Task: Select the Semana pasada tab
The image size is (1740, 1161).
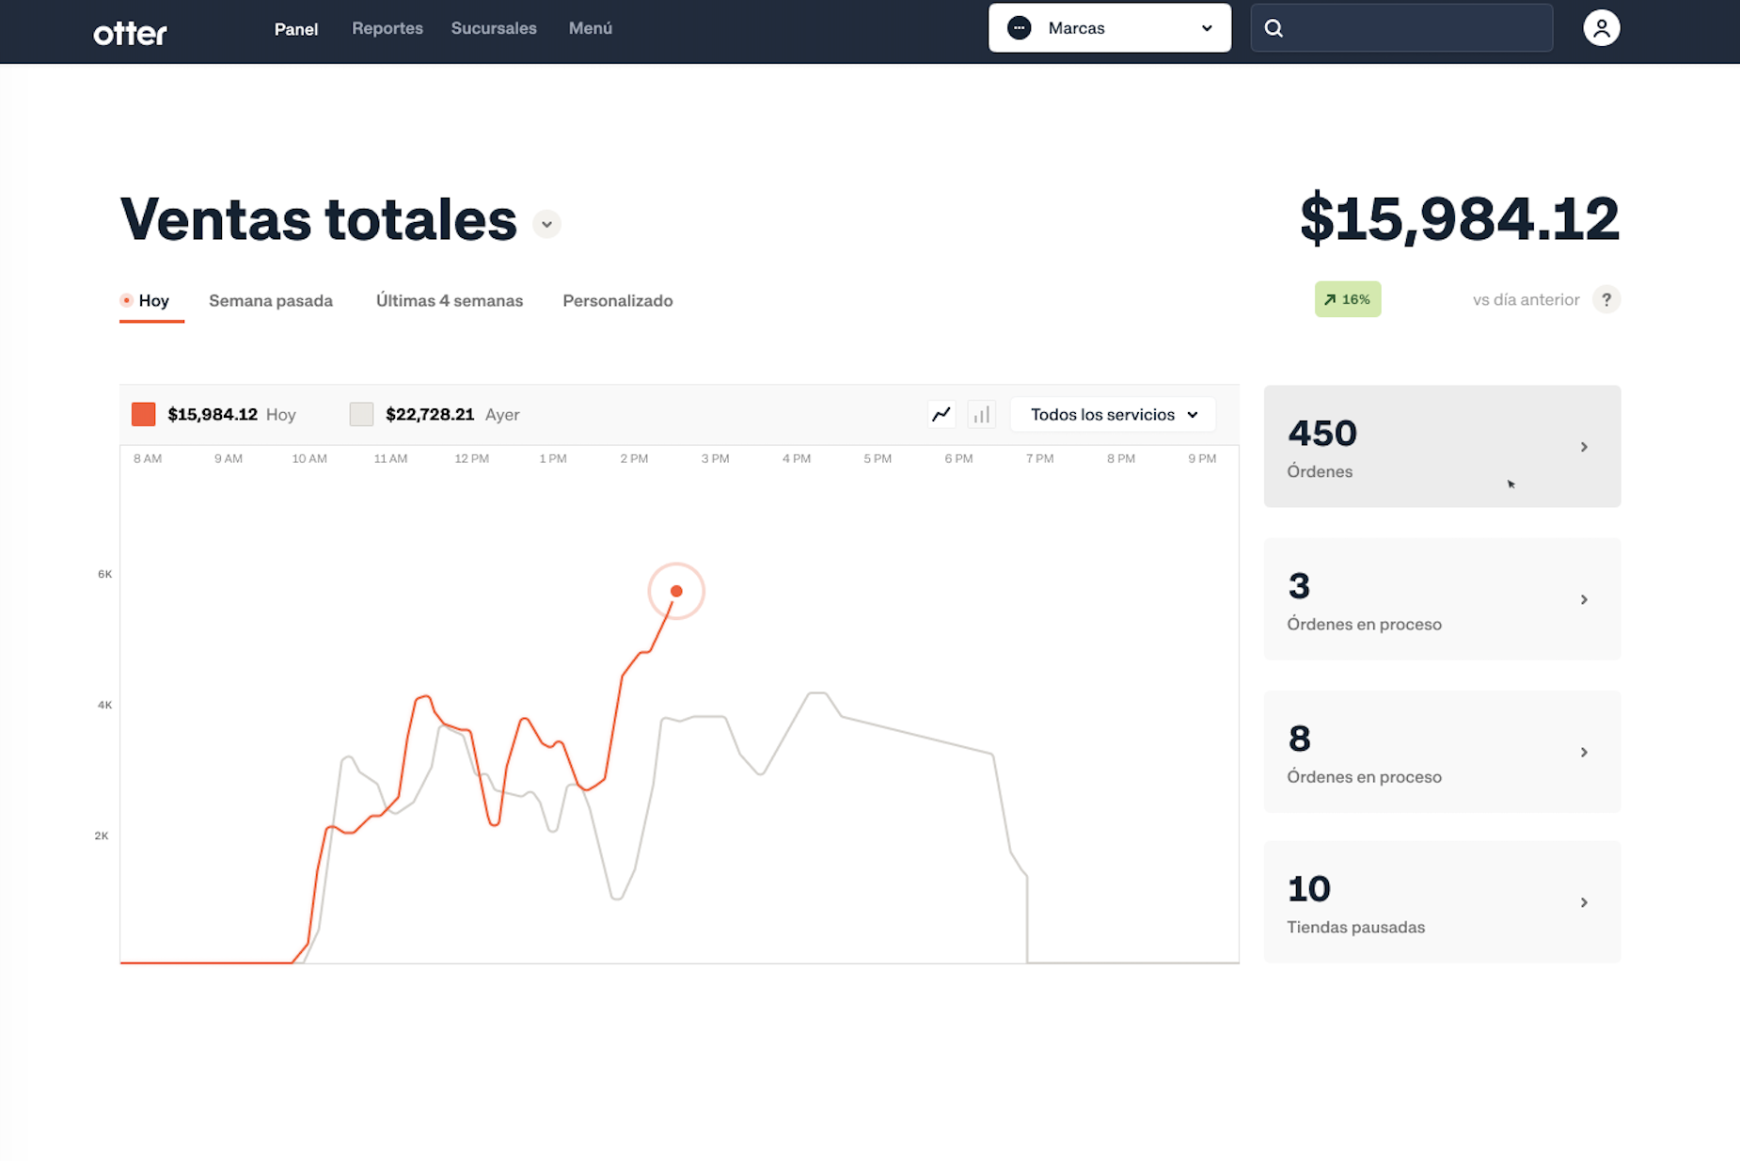Action: click(x=271, y=301)
